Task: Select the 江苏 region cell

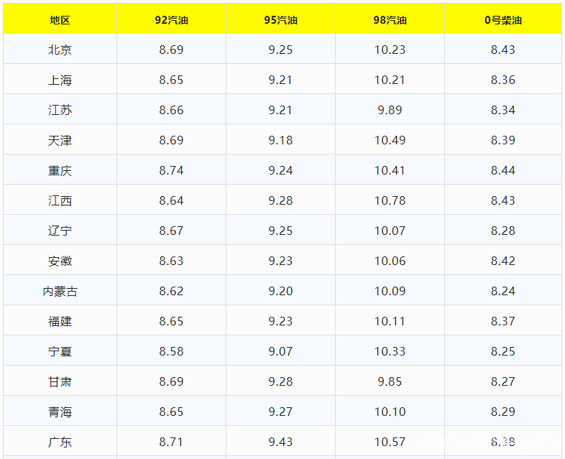Action: tap(60, 110)
